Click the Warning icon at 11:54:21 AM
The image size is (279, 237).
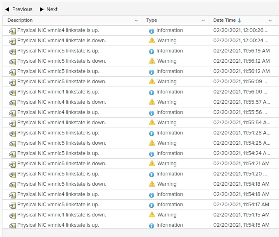click(x=152, y=163)
